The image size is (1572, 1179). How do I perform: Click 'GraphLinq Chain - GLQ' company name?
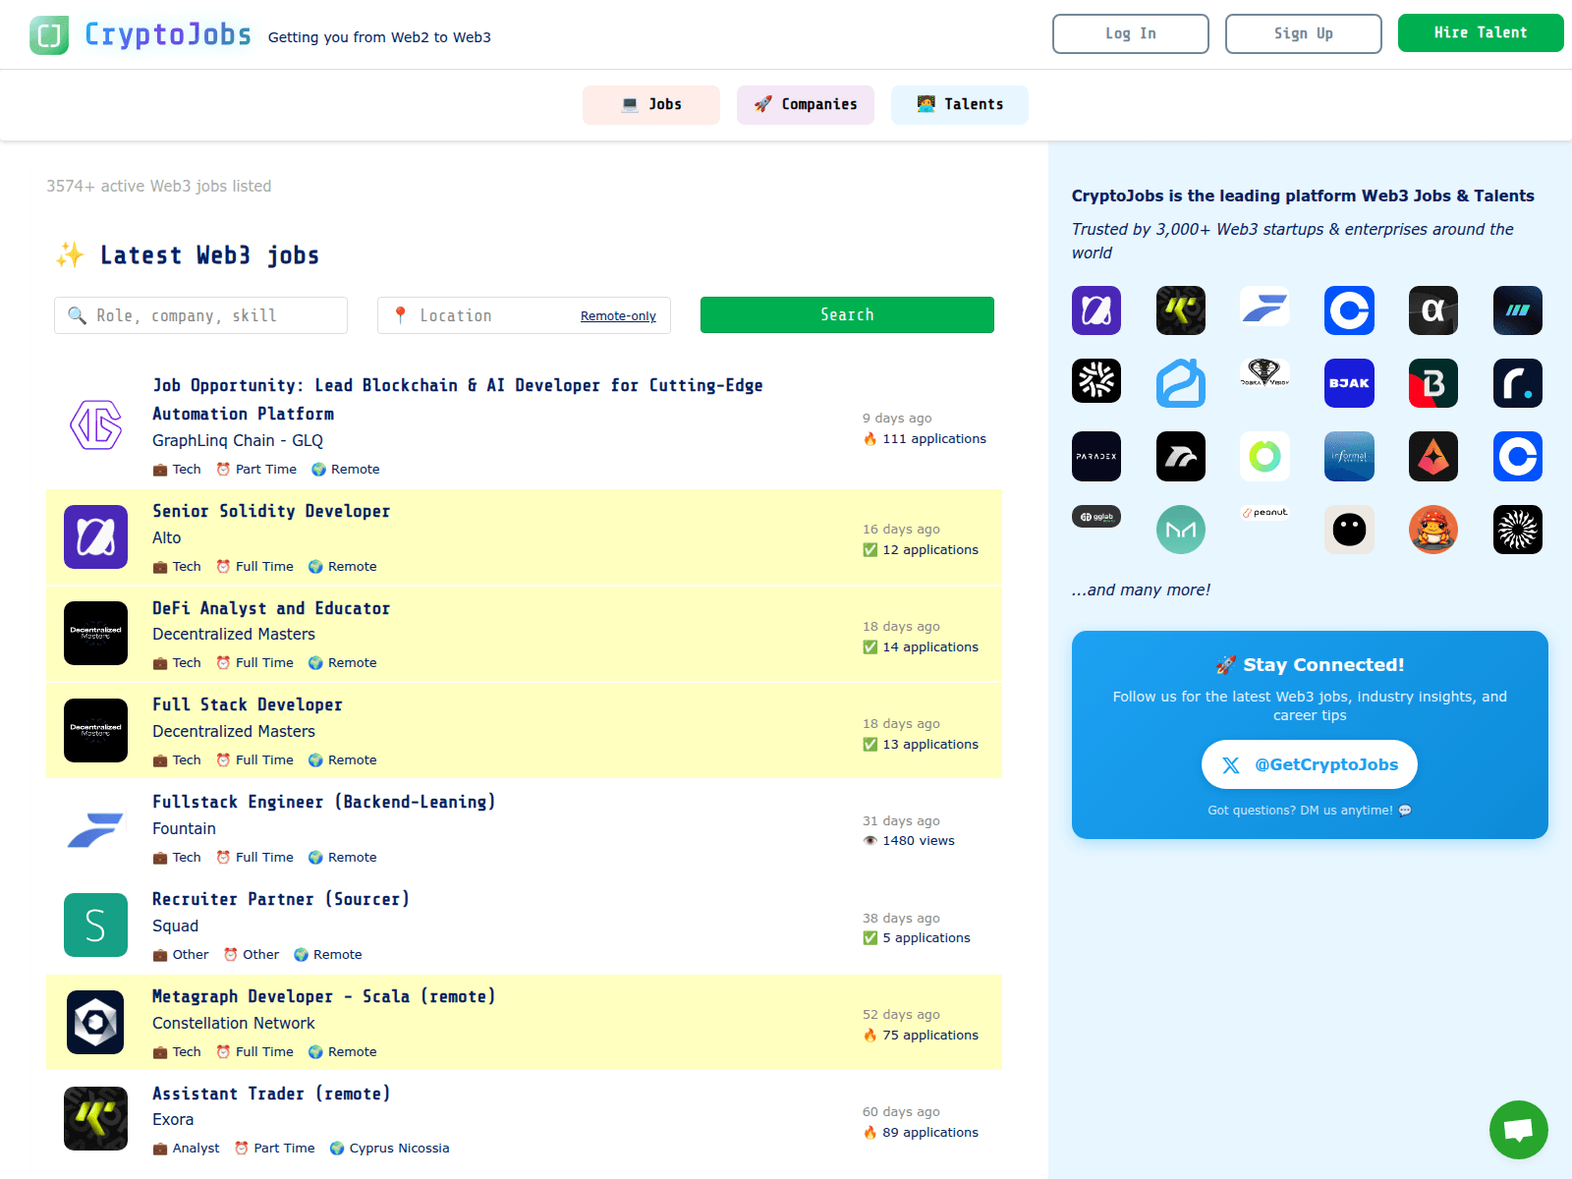point(238,440)
